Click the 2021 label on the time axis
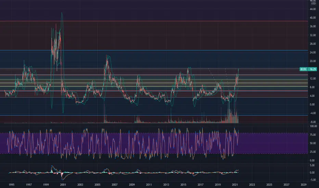 pos(235,185)
